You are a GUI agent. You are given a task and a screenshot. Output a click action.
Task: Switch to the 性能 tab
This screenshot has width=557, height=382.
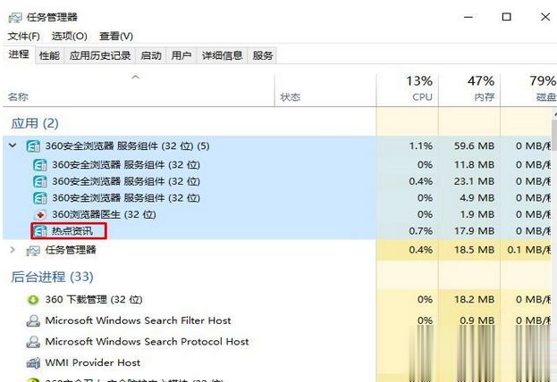tap(49, 55)
